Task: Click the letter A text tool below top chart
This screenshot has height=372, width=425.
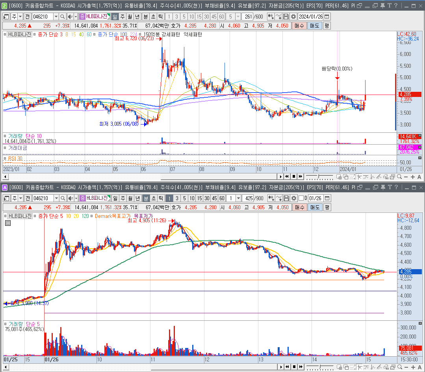Action: (x=419, y=177)
